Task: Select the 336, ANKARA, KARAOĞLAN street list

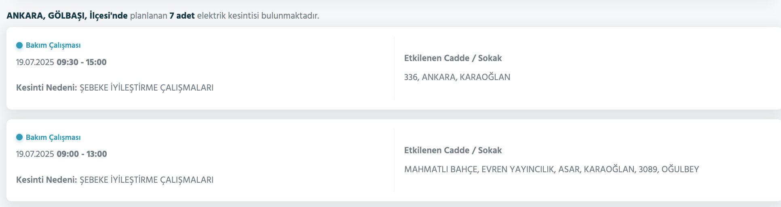Action: tap(457, 77)
